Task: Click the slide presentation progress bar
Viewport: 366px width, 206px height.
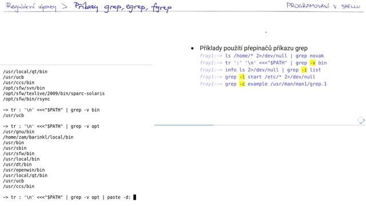Action: (x=260, y=125)
